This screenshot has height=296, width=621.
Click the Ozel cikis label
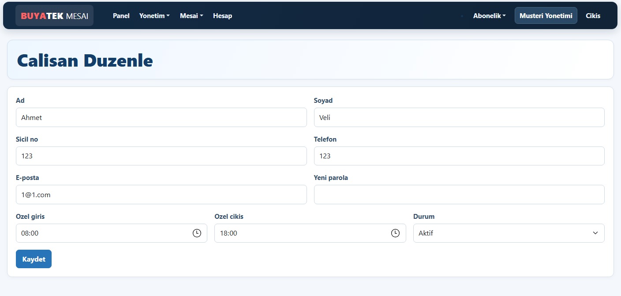point(229,217)
